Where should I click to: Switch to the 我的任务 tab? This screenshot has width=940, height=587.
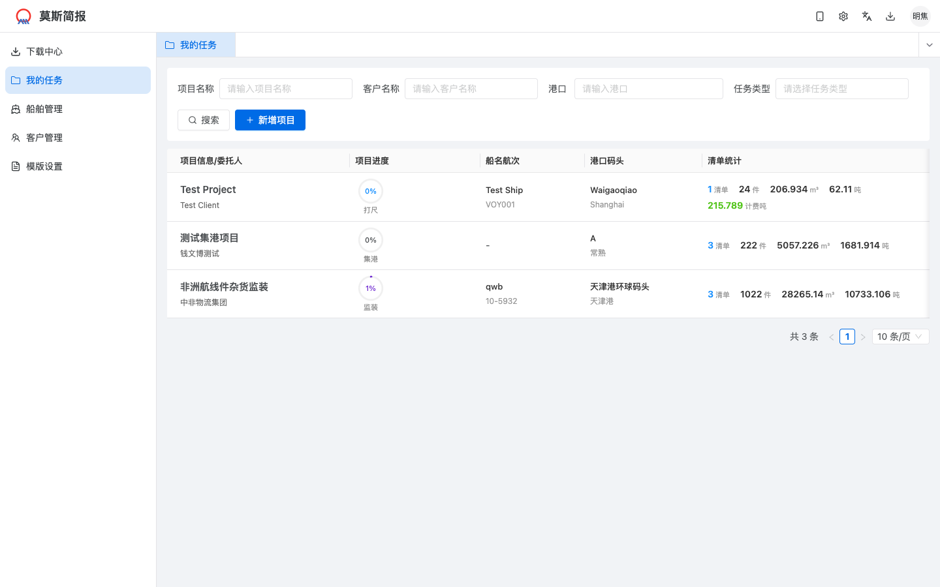[x=196, y=44]
